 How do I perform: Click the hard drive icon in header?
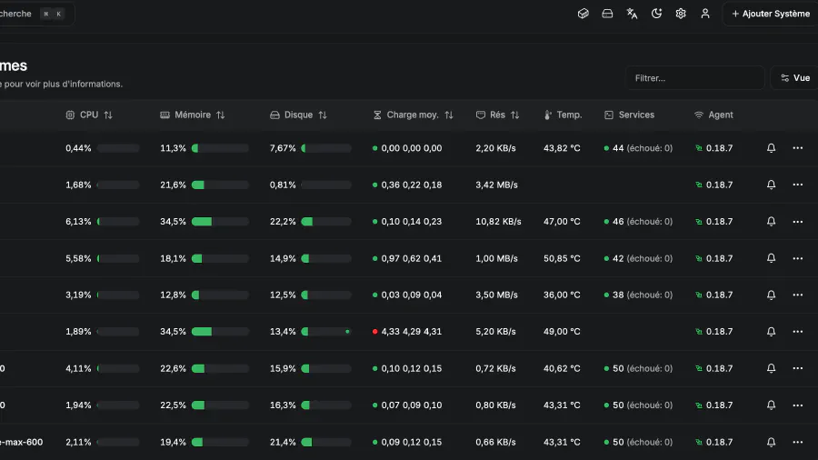(608, 14)
